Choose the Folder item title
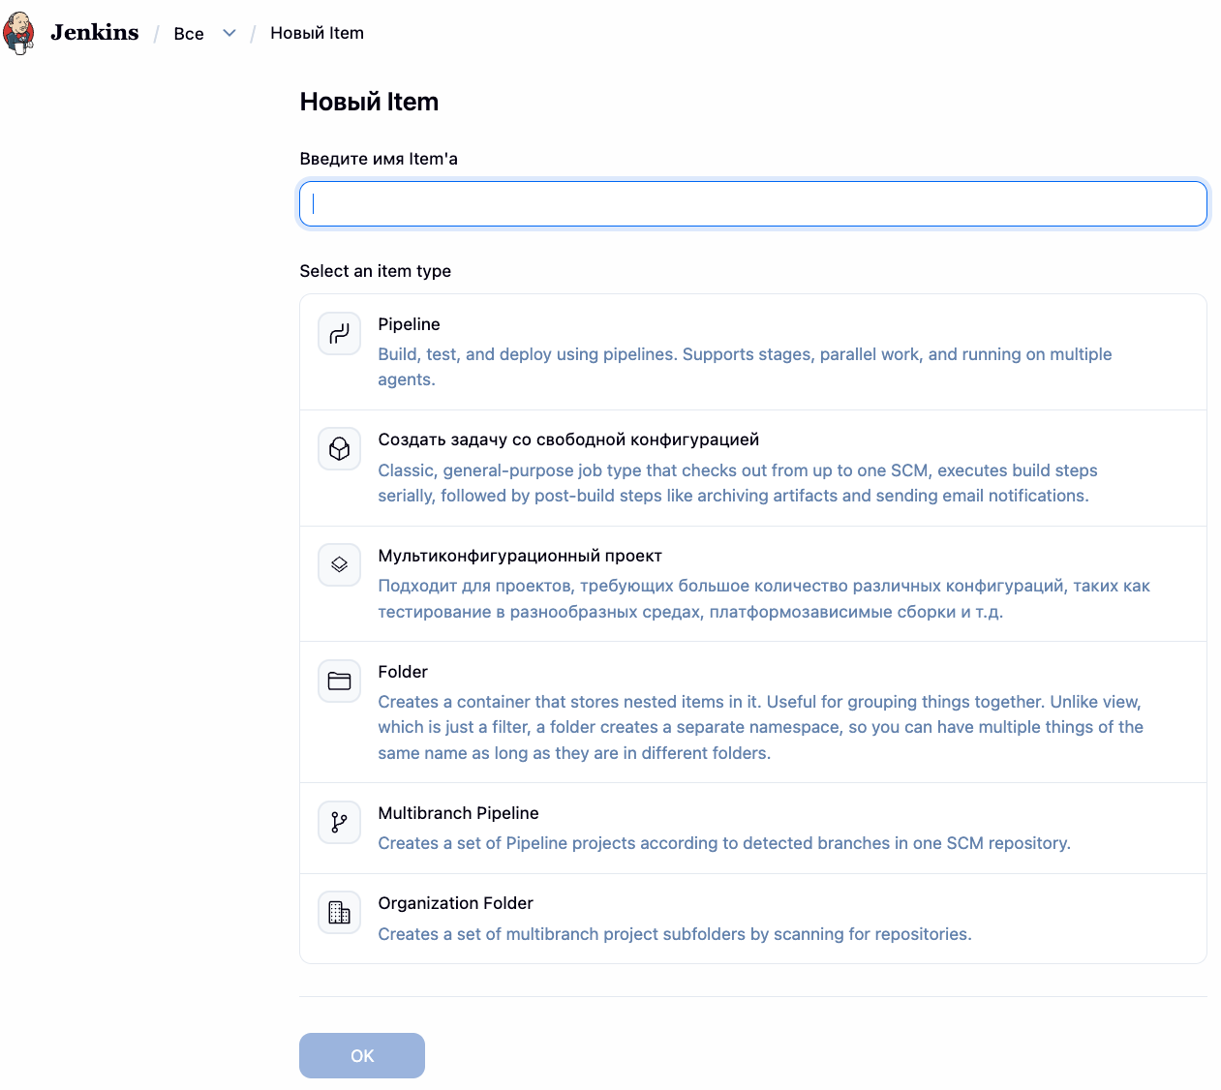Screen dimensions: 1221x1090 point(403,672)
